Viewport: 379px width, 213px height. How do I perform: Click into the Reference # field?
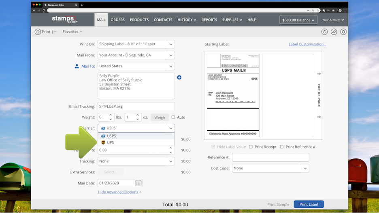(270, 157)
